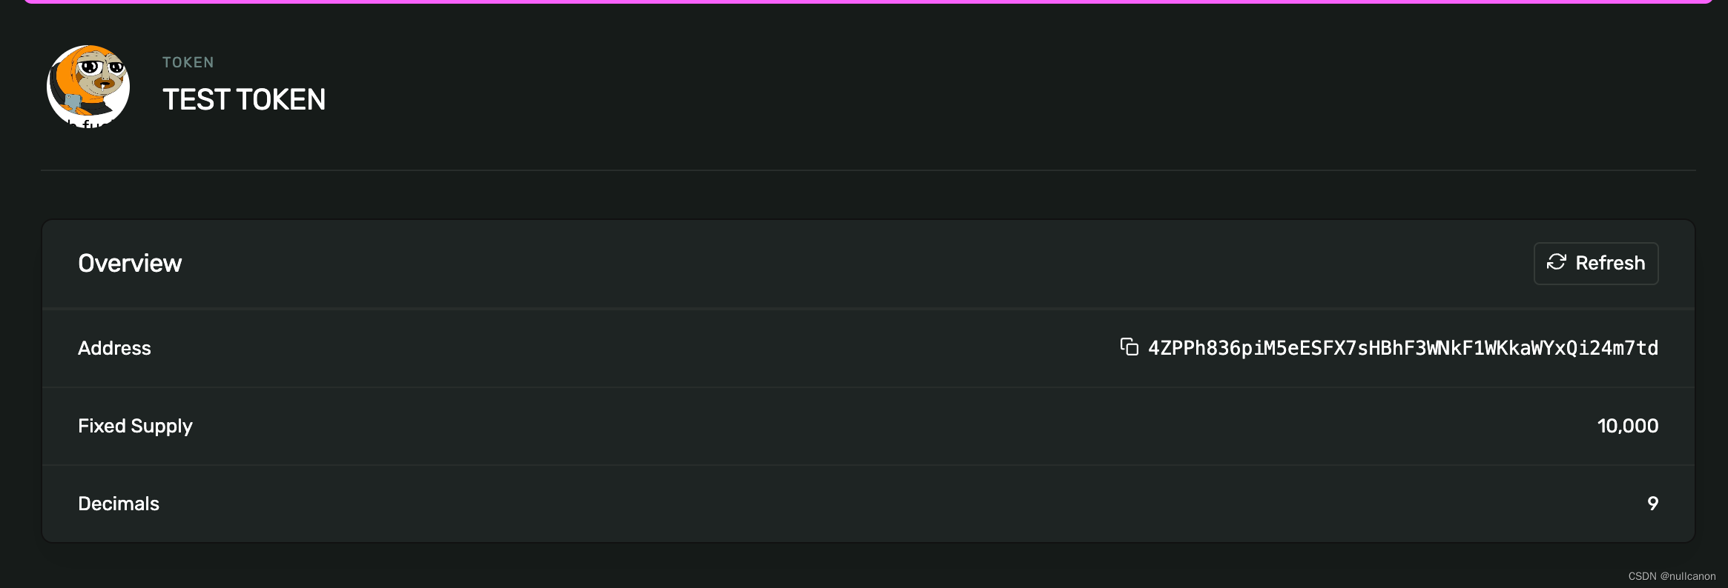Click the Address row label
Viewport: 1728px width, 588px height.
tap(114, 348)
